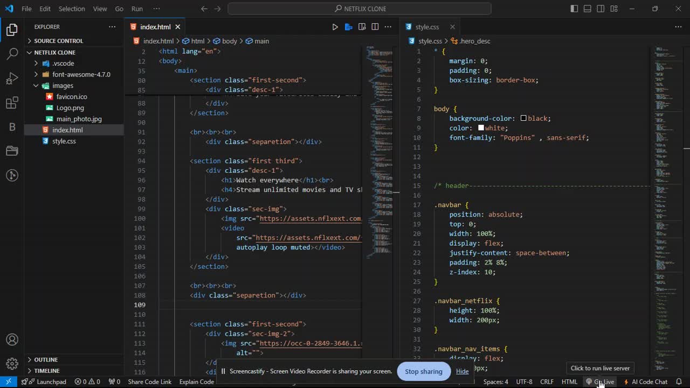Click the run play icon above the index.html editor
The image size is (690, 388).
tap(335, 27)
